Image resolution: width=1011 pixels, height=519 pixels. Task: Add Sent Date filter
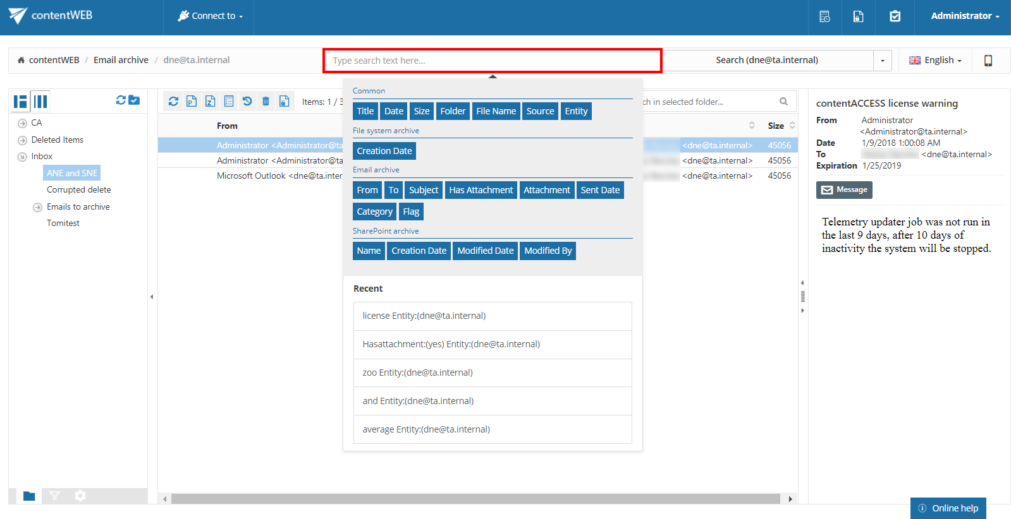tap(600, 190)
